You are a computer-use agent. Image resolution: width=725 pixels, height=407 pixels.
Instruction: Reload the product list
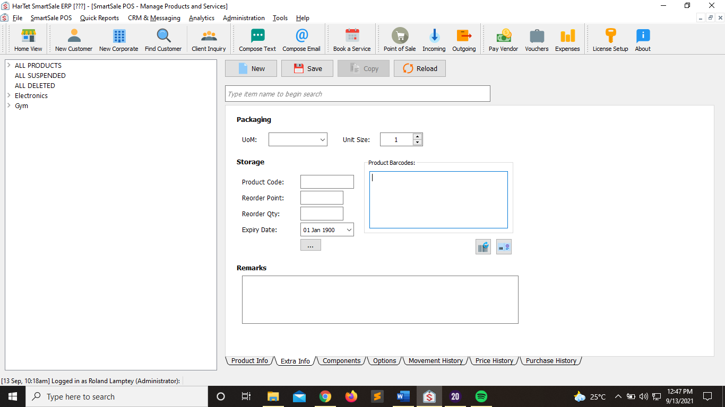[x=420, y=68]
